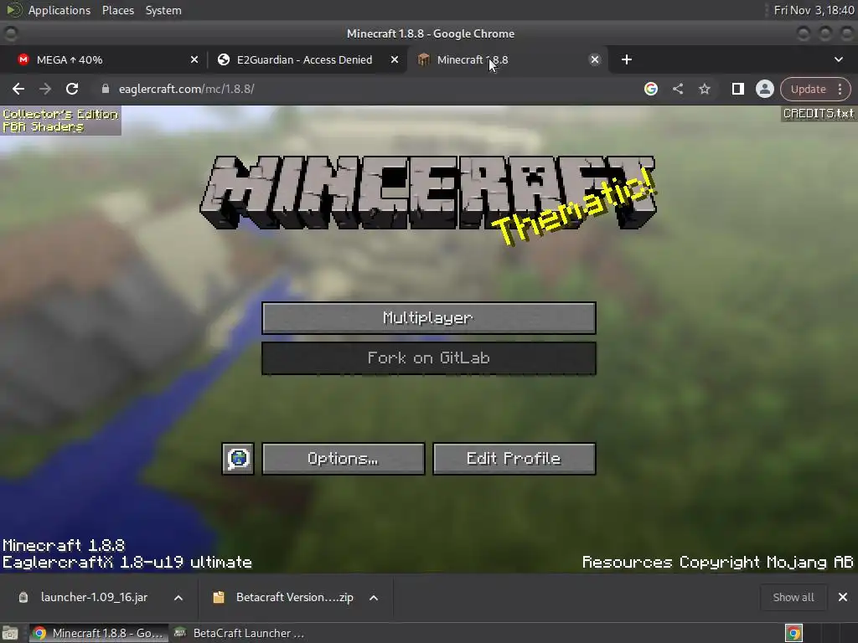Click 'Resources Copyright Mojang AB' text

coord(717,562)
